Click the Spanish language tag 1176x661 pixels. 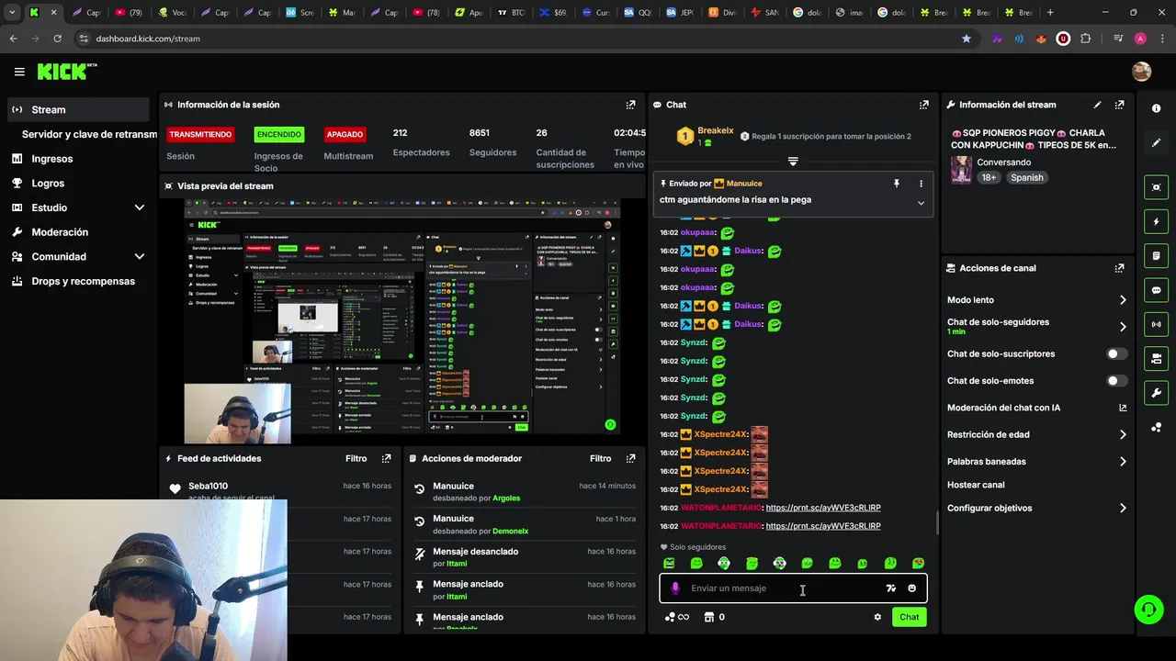[x=1027, y=178]
